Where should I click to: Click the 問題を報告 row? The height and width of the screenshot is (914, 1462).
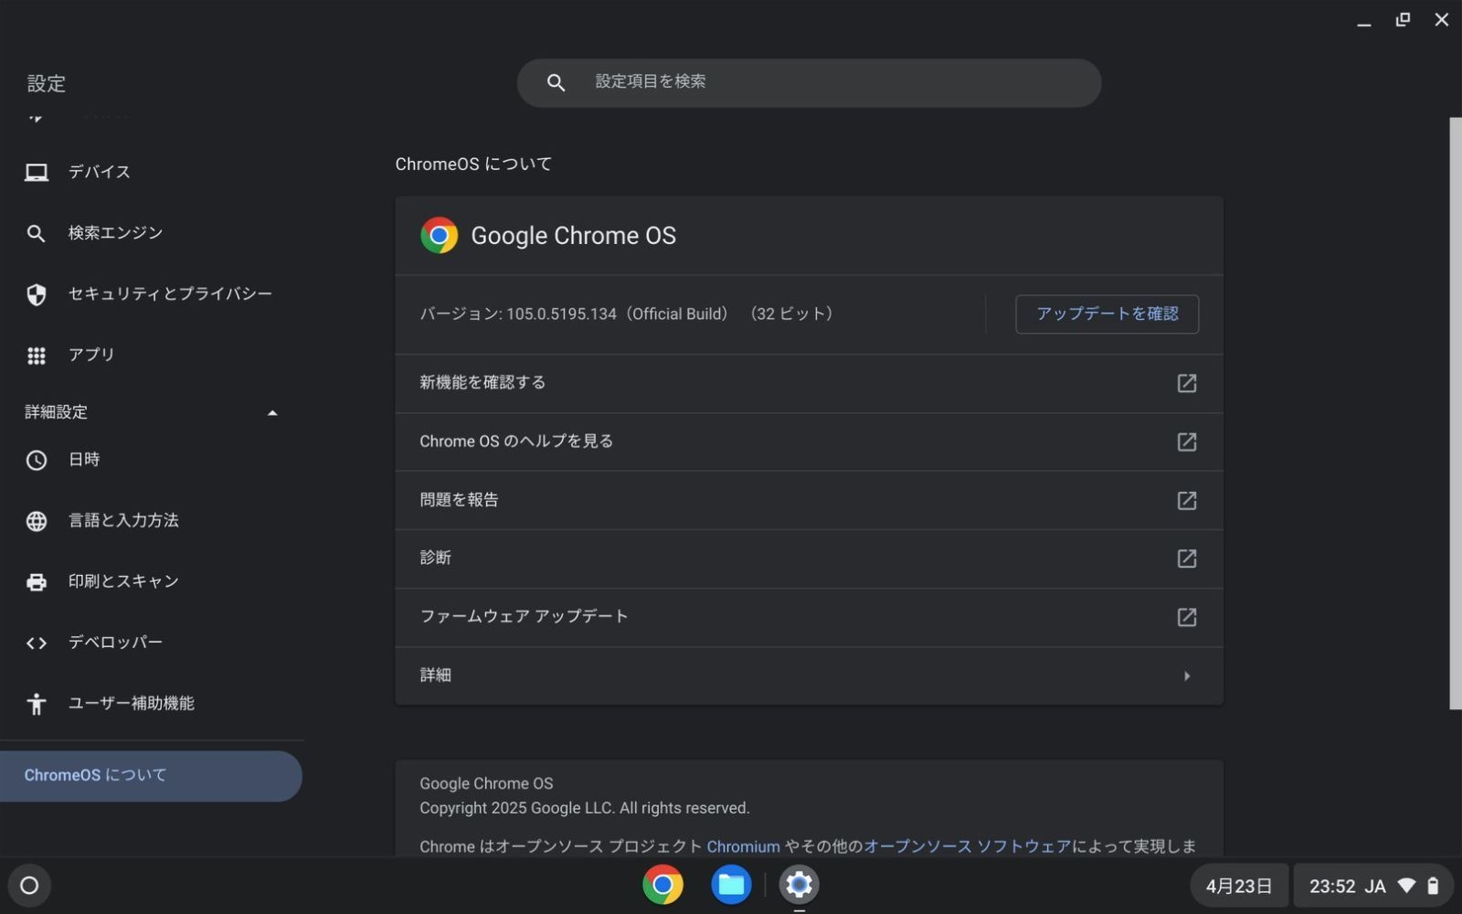pos(809,500)
